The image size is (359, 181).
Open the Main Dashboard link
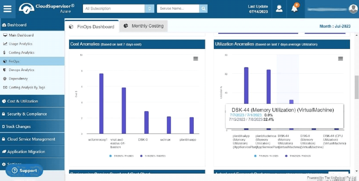point(21,35)
